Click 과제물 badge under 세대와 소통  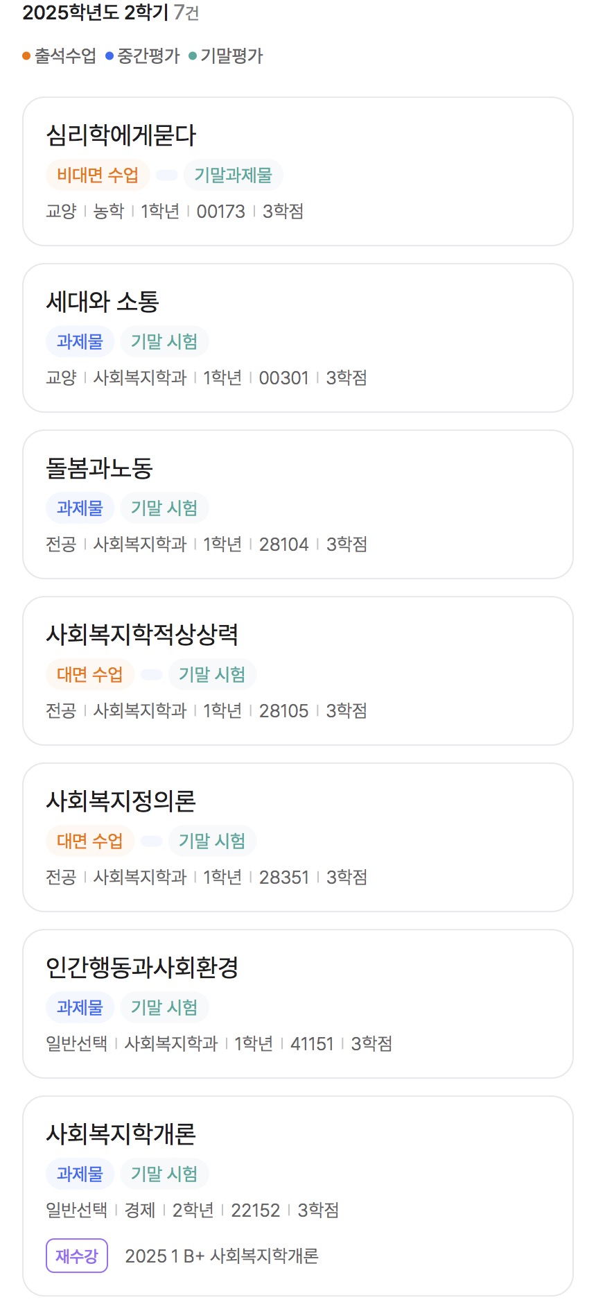(80, 342)
